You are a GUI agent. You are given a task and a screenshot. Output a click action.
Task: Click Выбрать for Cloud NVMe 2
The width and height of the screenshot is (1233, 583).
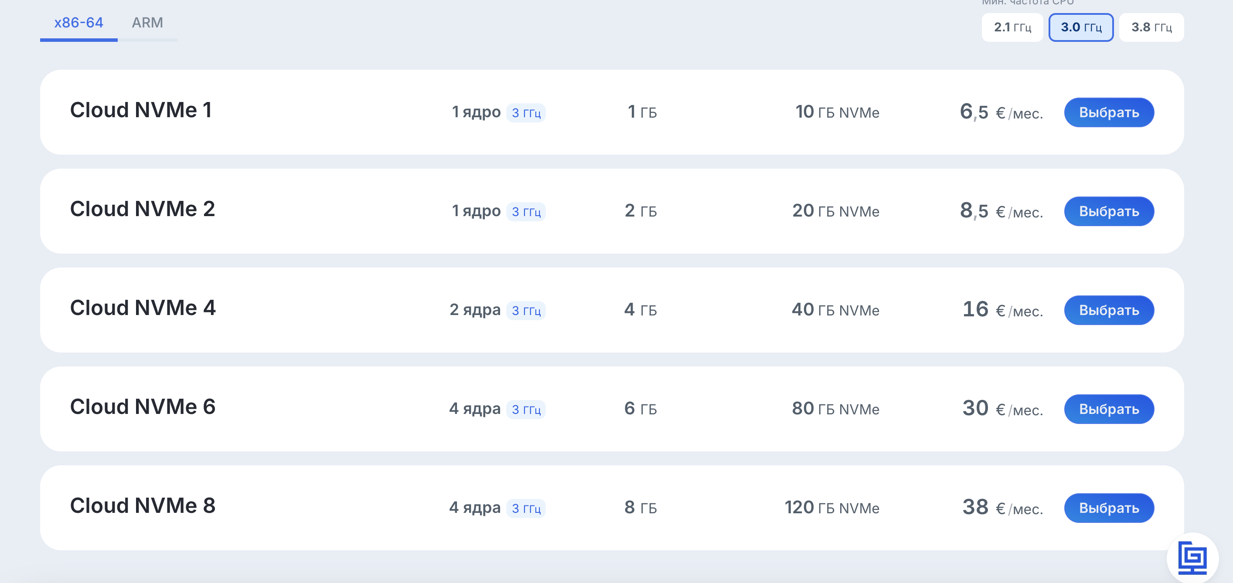click(1109, 211)
